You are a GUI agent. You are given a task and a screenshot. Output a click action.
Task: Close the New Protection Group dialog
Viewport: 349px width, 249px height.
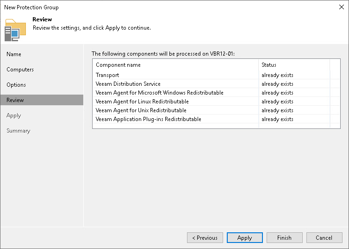[x=340, y=7]
